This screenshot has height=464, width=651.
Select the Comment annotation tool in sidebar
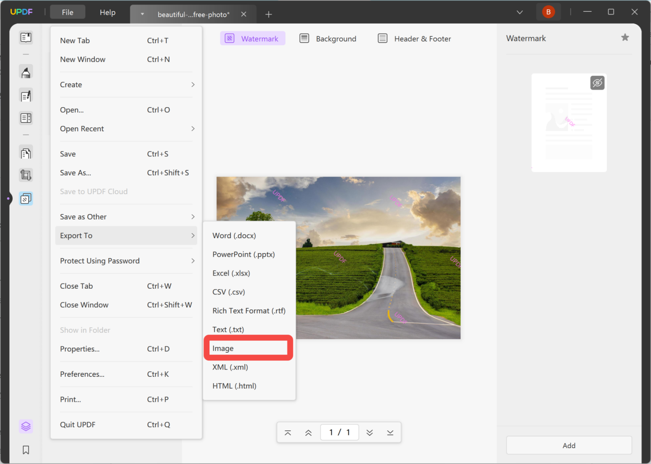point(26,71)
